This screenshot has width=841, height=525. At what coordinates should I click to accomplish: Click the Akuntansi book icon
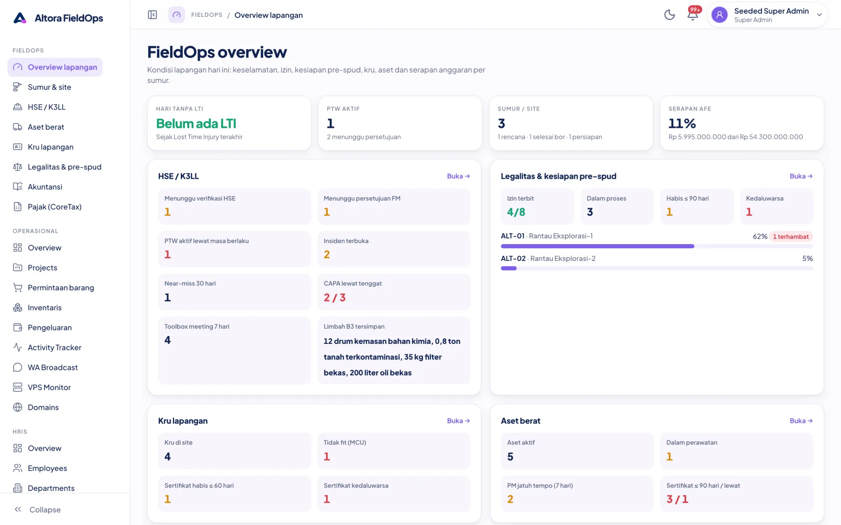18,187
